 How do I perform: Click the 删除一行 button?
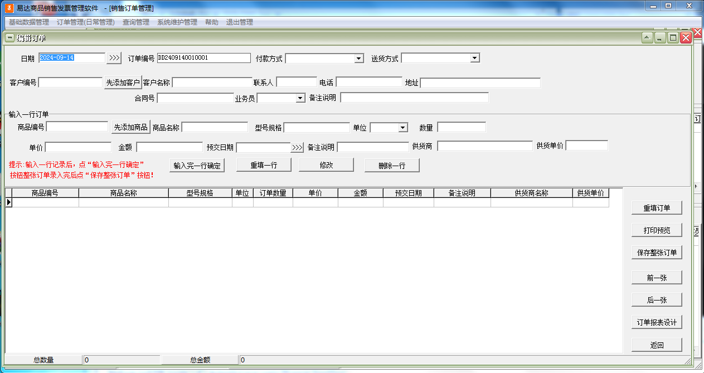pyautogui.click(x=392, y=166)
